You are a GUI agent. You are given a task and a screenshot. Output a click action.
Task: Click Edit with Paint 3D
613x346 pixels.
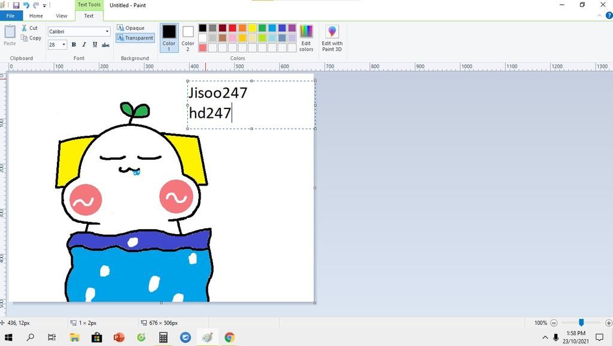(331, 38)
